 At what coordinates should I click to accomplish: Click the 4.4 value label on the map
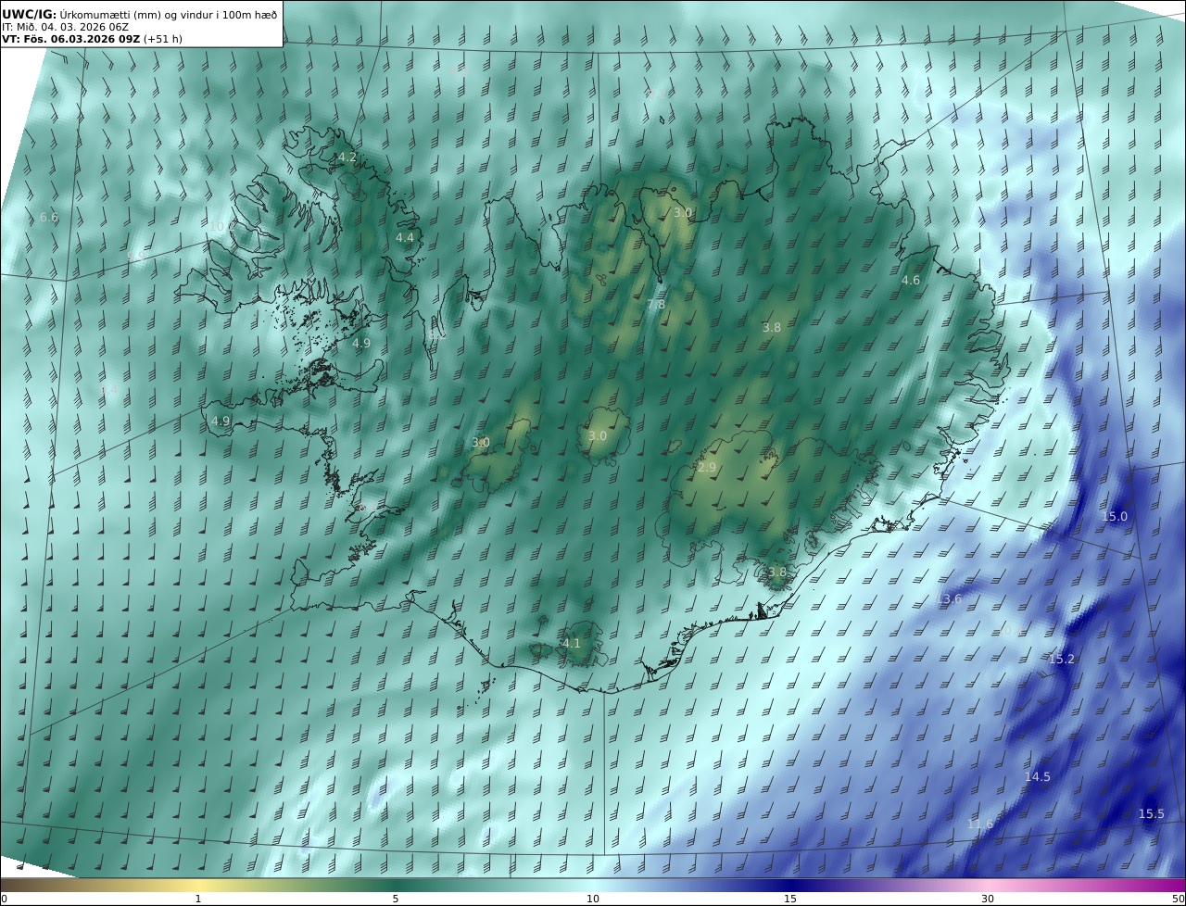pos(405,238)
